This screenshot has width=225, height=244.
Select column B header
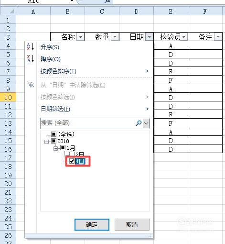click(x=67, y=11)
